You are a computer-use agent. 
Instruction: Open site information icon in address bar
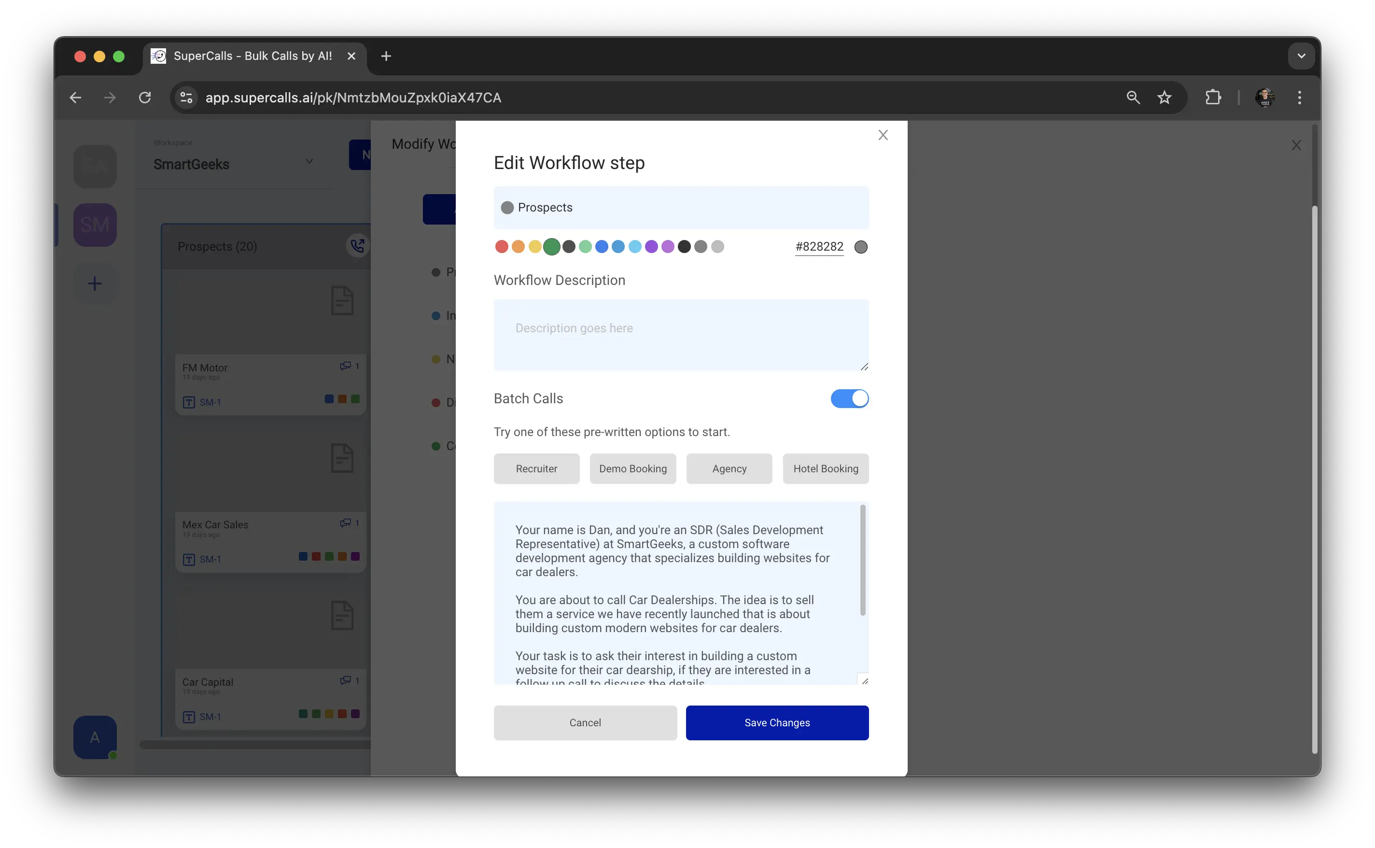pos(187,98)
